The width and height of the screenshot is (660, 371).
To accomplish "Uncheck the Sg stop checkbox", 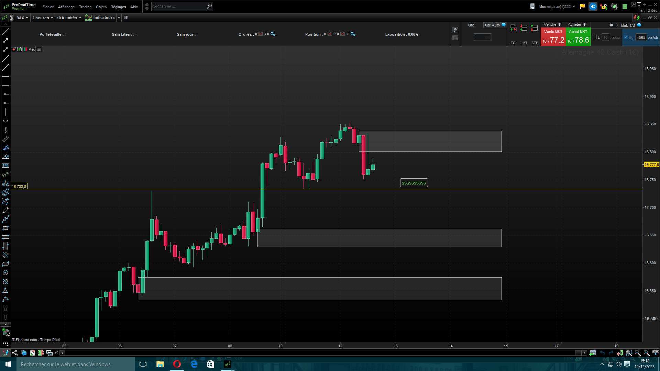I will click(x=626, y=37).
